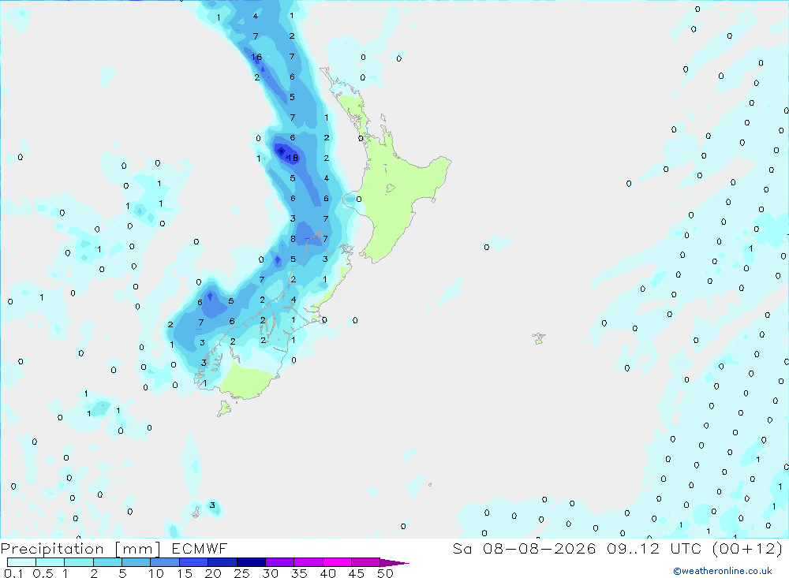Click the '18' precipitation value on map
789x578 pixels.
coord(293,158)
